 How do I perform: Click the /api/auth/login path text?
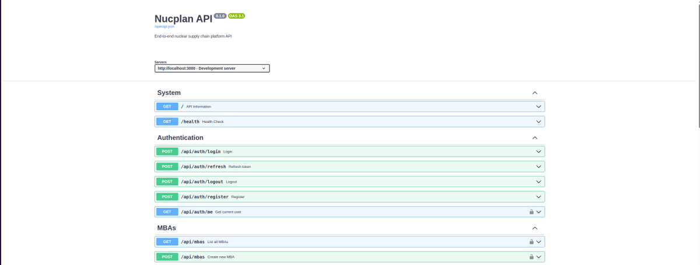(x=201, y=151)
